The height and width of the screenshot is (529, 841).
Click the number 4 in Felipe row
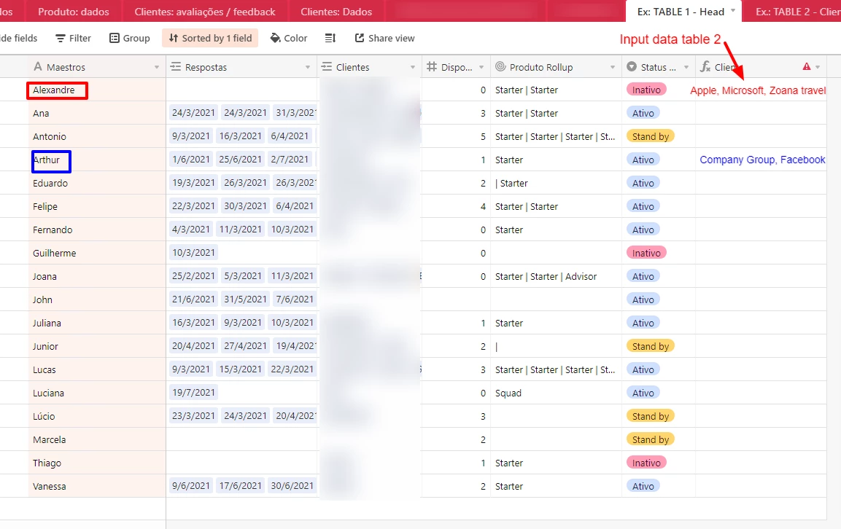[x=483, y=206]
